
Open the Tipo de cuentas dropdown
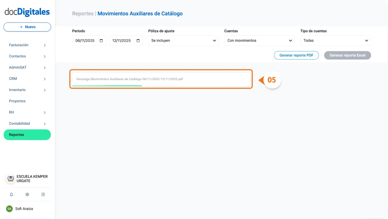point(335,40)
